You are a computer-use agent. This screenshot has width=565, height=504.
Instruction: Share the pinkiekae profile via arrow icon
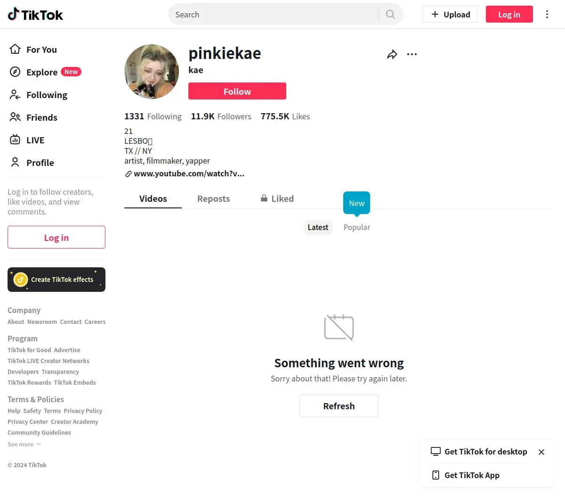(392, 55)
